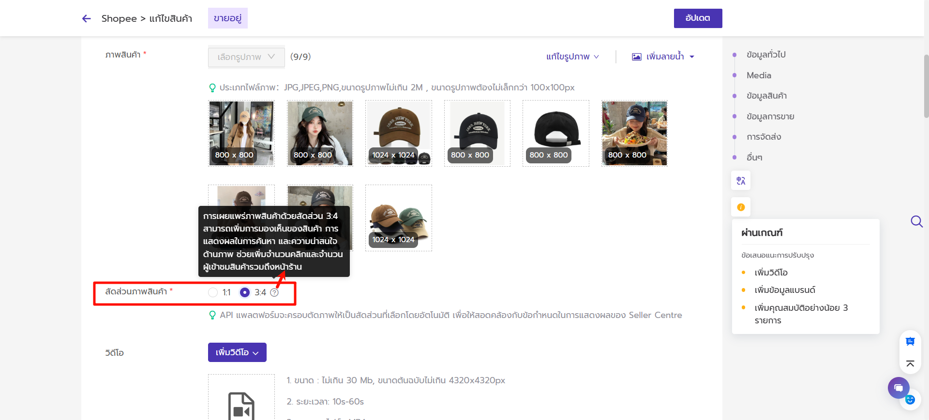
Task: Click the ขายอยู่ status tag
Action: (x=228, y=18)
